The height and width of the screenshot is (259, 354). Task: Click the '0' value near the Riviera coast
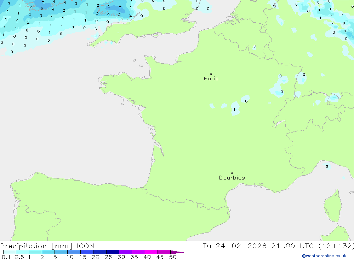coord(327,166)
